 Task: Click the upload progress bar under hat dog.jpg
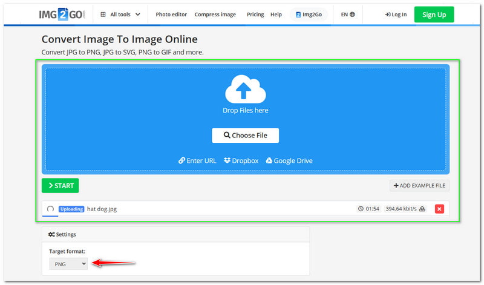tap(50, 216)
